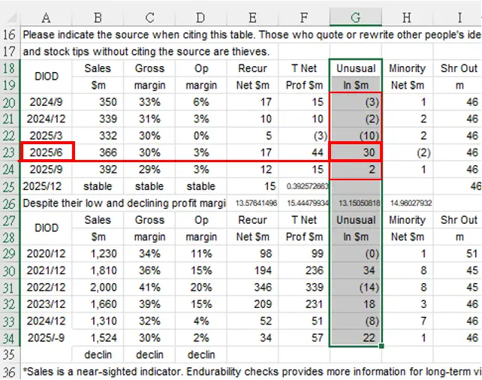Viewport: 482px width, 380px height.
Task: Click row 36 header
Action: pos(10,371)
